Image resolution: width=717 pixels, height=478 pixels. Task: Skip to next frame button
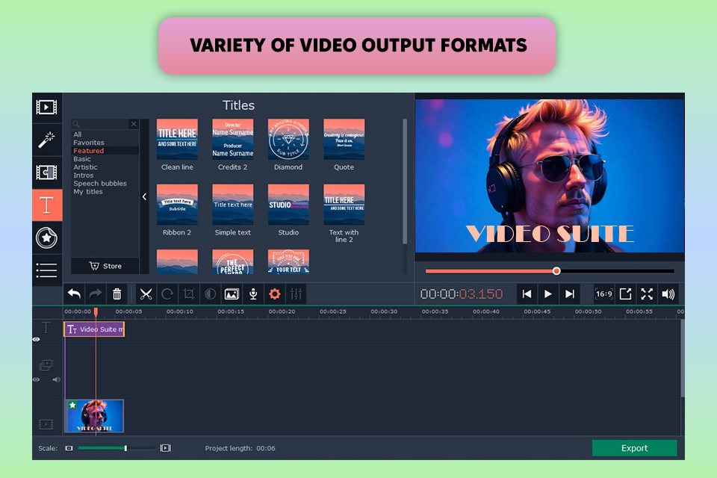(x=569, y=294)
